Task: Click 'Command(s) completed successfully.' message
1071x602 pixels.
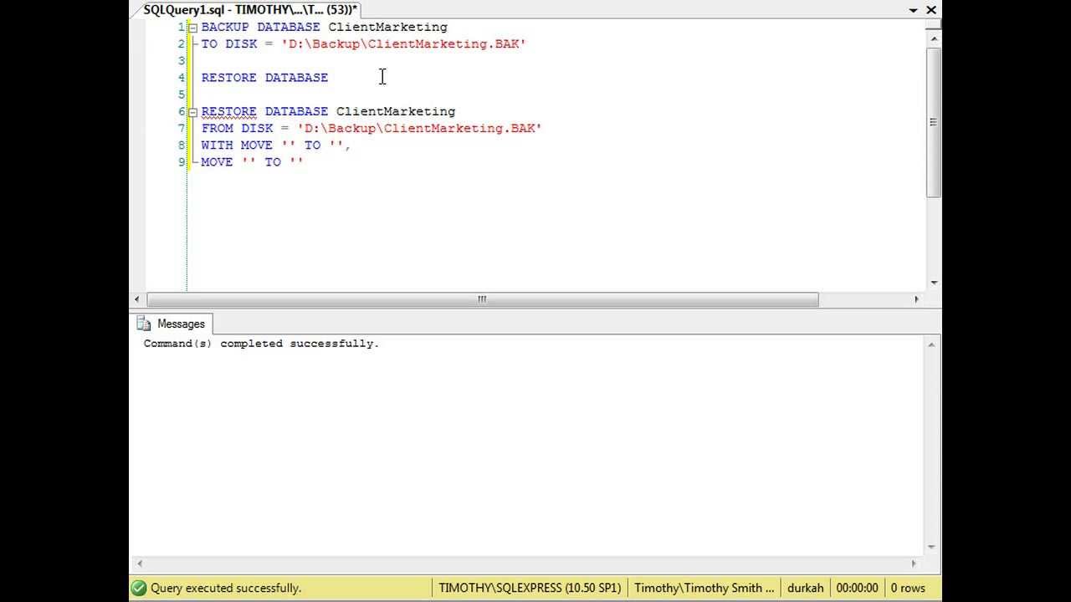Action: [261, 344]
